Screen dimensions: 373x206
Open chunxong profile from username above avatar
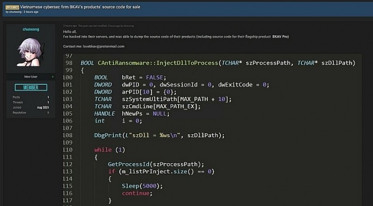pyautogui.click(x=31, y=29)
